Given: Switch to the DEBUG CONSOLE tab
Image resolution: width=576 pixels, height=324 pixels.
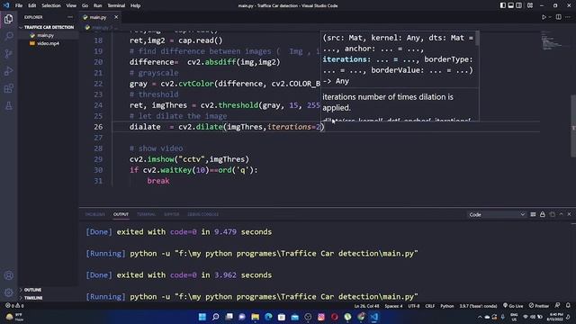Looking at the screenshot, I should coord(203,214).
